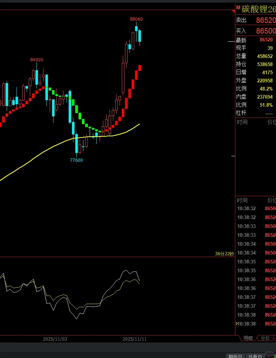Click the 杠杆 row
Viewport: 276px width, 358px height.
pyautogui.click(x=255, y=113)
